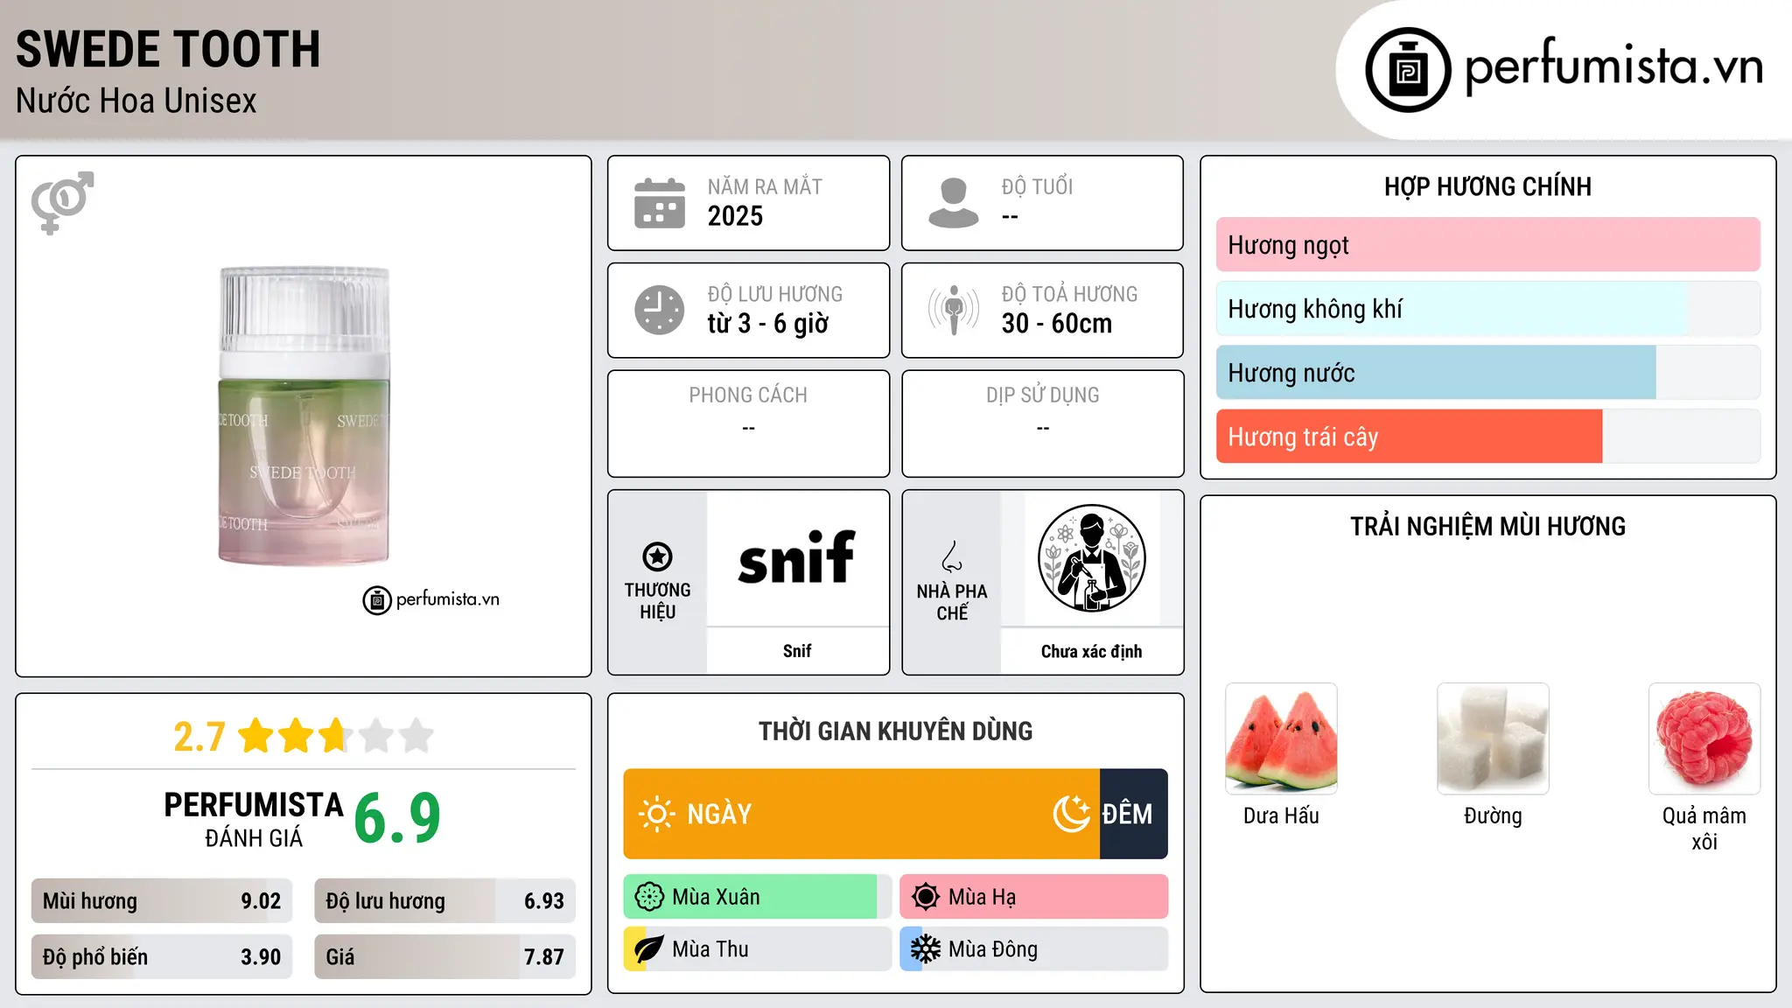The width and height of the screenshot is (1792, 1008).
Task: Click the longevity value từ 3 - 6 giờ
Action: [x=767, y=324]
